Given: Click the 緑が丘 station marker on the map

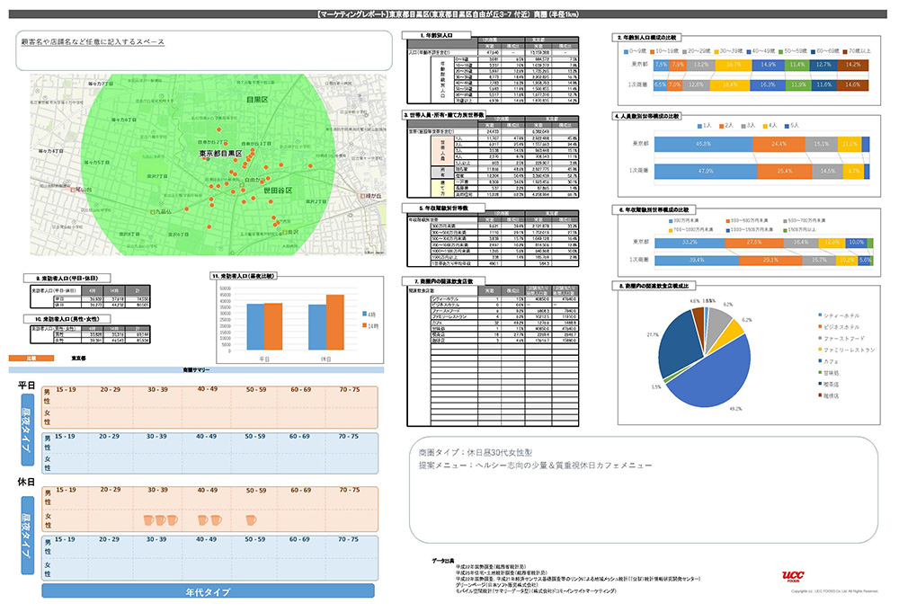Looking at the screenshot, I should [x=363, y=194].
